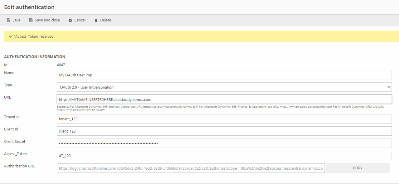Click the green checkmark in the notification banner
The width and height of the screenshot is (399, 184).
pyautogui.click(x=11, y=36)
